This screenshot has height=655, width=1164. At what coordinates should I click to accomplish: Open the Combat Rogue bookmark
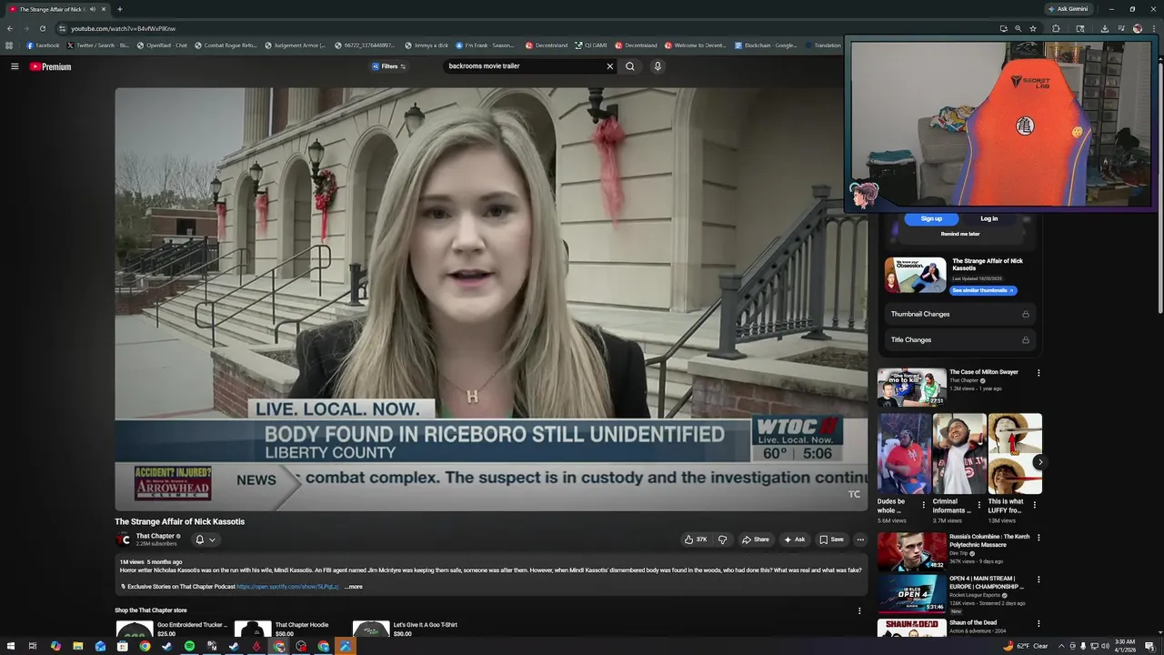[x=226, y=45]
